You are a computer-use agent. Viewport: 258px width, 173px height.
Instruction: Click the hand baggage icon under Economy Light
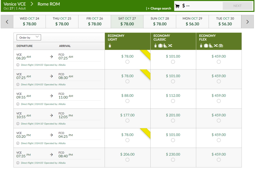[110, 46]
